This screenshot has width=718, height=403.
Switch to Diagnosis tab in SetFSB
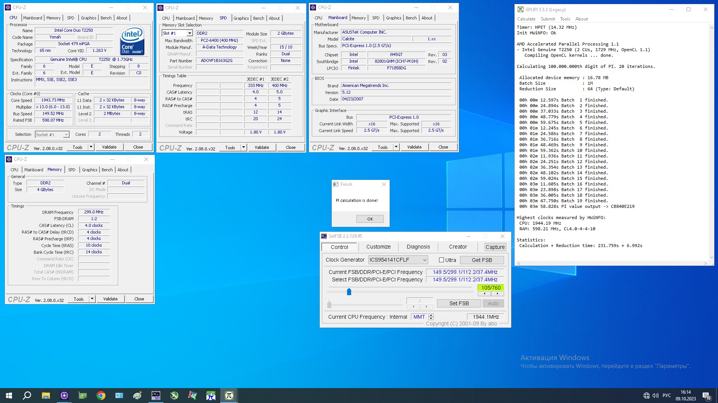pos(418,247)
